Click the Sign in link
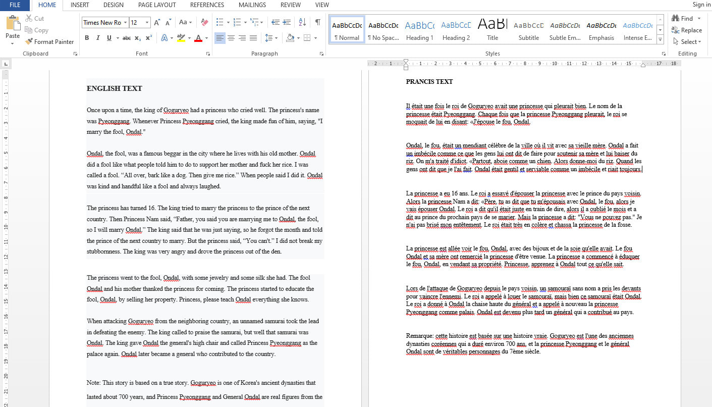 point(701,5)
